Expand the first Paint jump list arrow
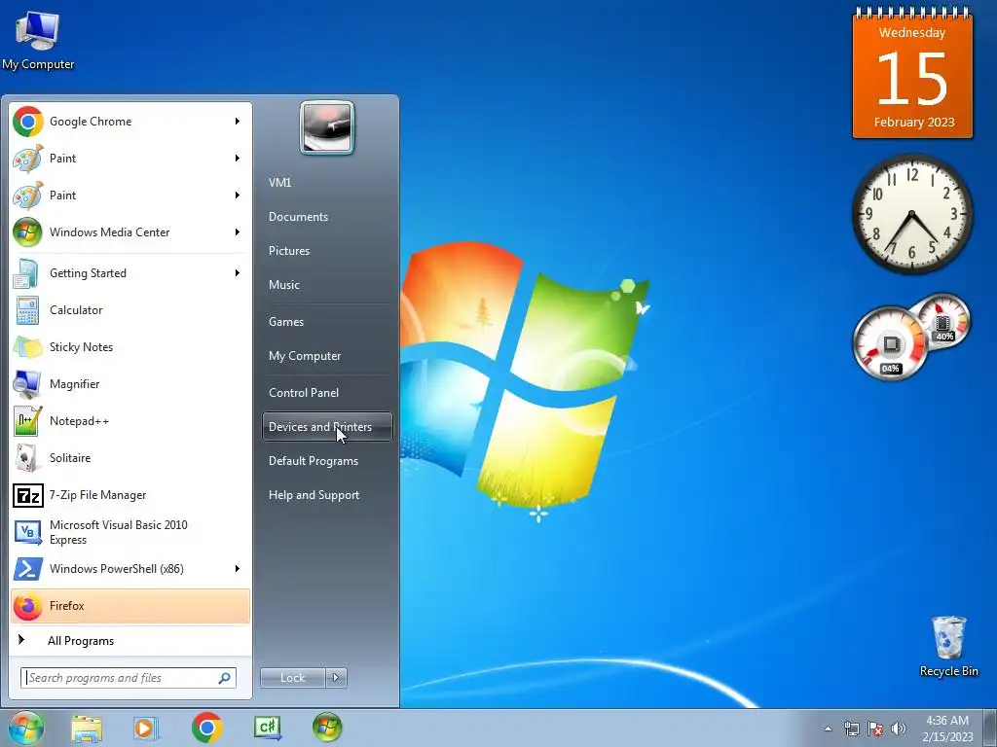 pos(238,159)
